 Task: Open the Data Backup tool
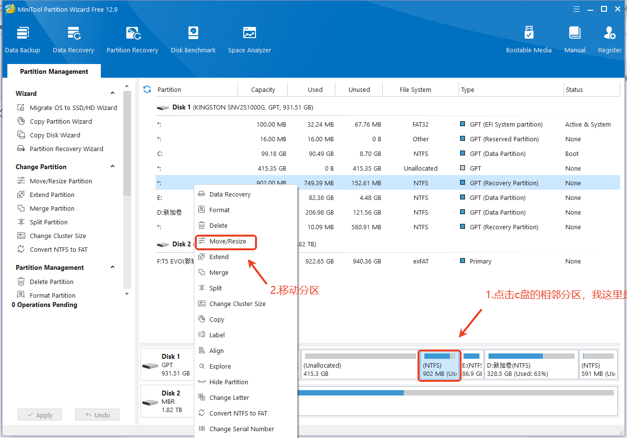23,40
